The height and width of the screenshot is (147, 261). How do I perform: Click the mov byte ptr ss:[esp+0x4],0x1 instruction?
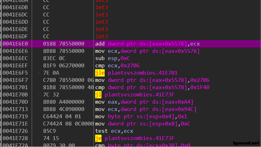[x=141, y=117]
